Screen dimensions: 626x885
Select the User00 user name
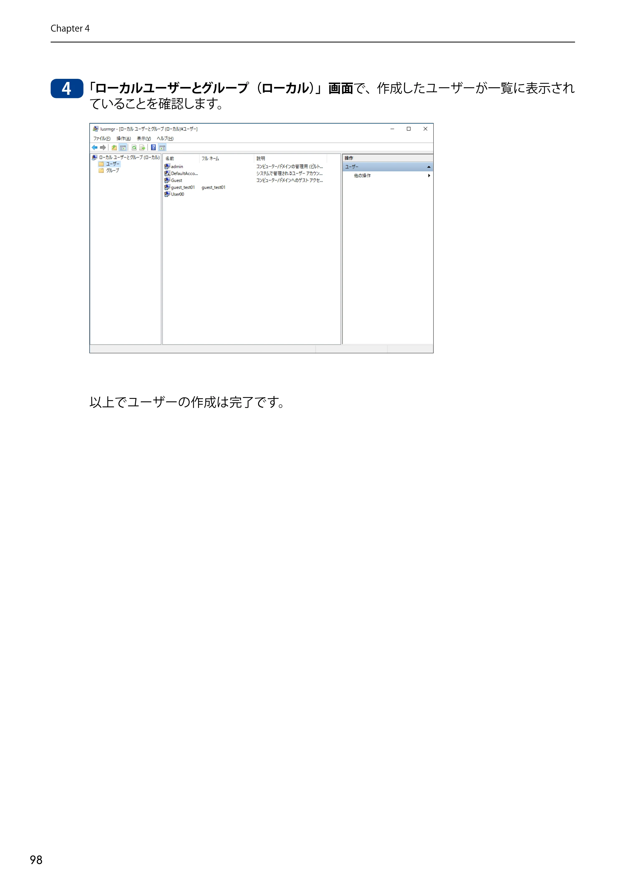click(x=177, y=194)
